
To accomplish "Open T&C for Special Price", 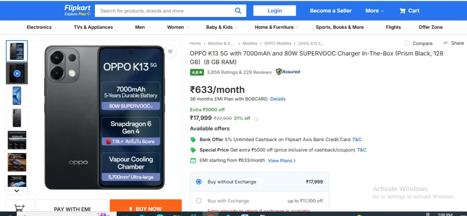I will point(362,150).
